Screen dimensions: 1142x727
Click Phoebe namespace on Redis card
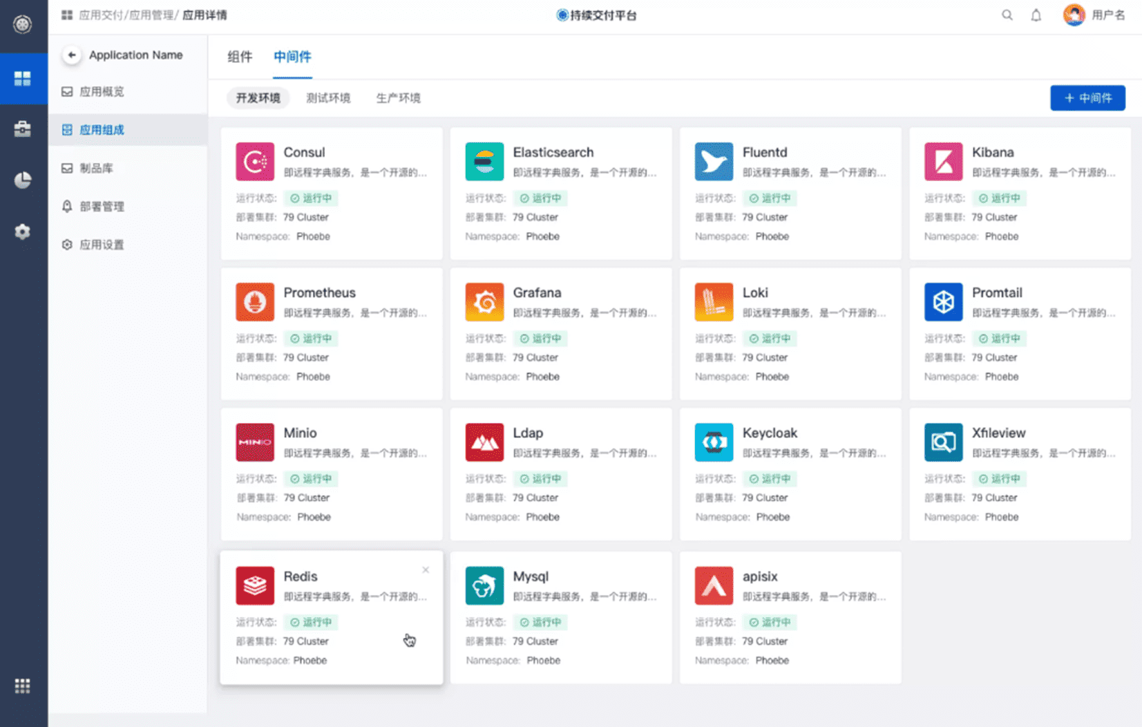coord(310,661)
